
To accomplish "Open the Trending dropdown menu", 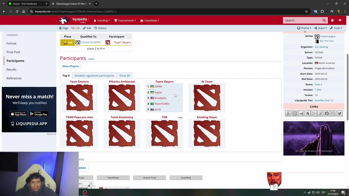I will coord(102,20).
